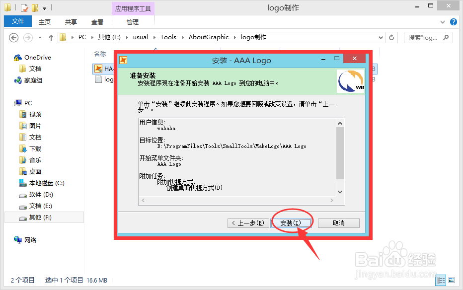Viewport: 463px width, 290px height.
Task: Switch to large icons view in status bar
Action: 452,280
